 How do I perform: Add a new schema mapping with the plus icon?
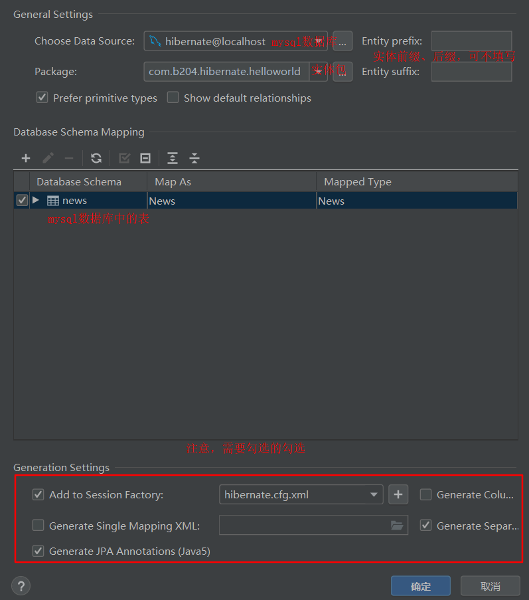(x=26, y=158)
